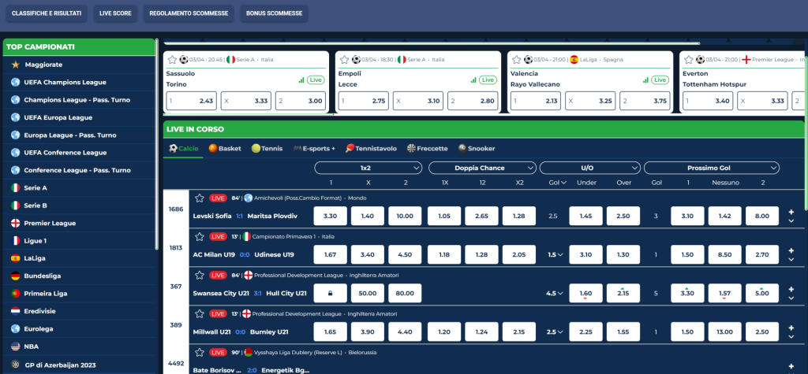Click the Live stats icon for Sassuolo-Torino

pyautogui.click(x=301, y=80)
